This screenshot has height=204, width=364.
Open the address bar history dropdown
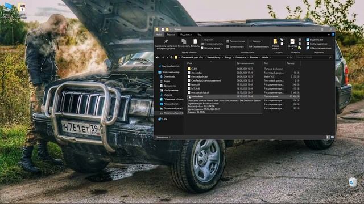[x=287, y=57]
